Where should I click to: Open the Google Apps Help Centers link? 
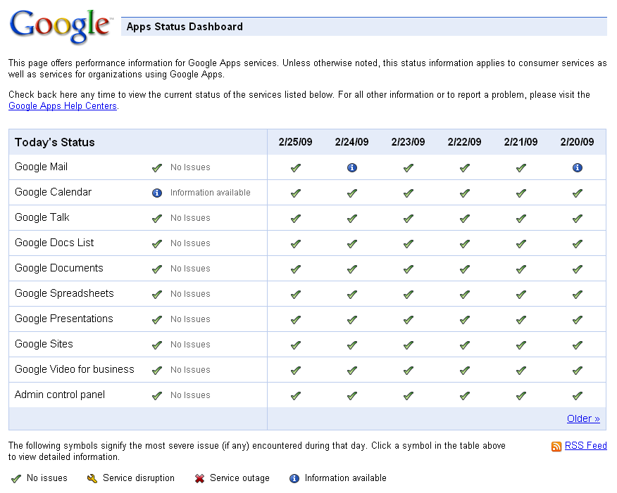pos(62,105)
